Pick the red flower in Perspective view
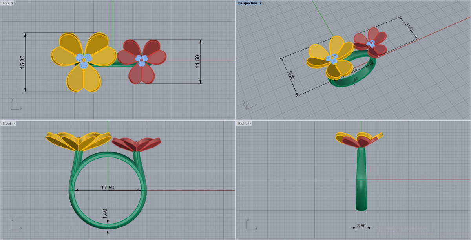Viewport: 471px width, 240px height. click(x=371, y=42)
